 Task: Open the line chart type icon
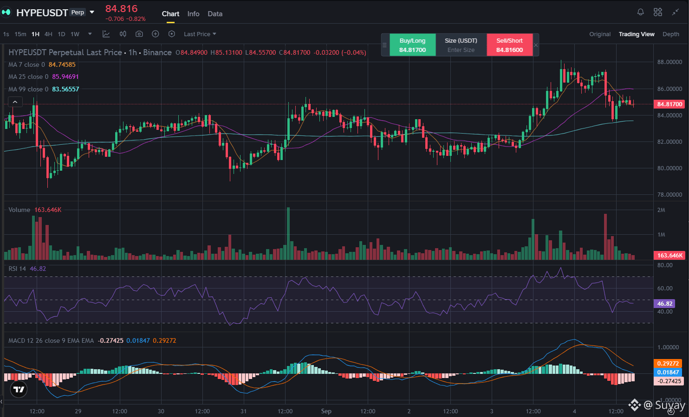[106, 34]
